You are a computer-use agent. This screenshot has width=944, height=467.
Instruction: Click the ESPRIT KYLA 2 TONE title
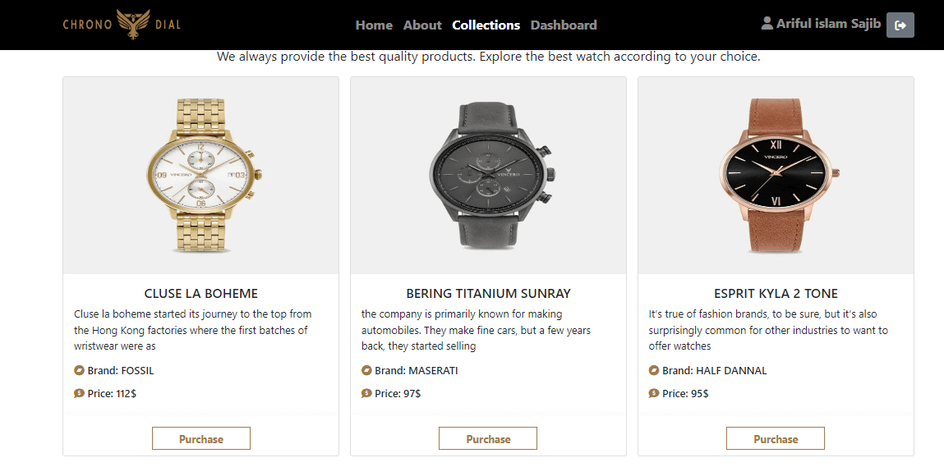(x=776, y=294)
